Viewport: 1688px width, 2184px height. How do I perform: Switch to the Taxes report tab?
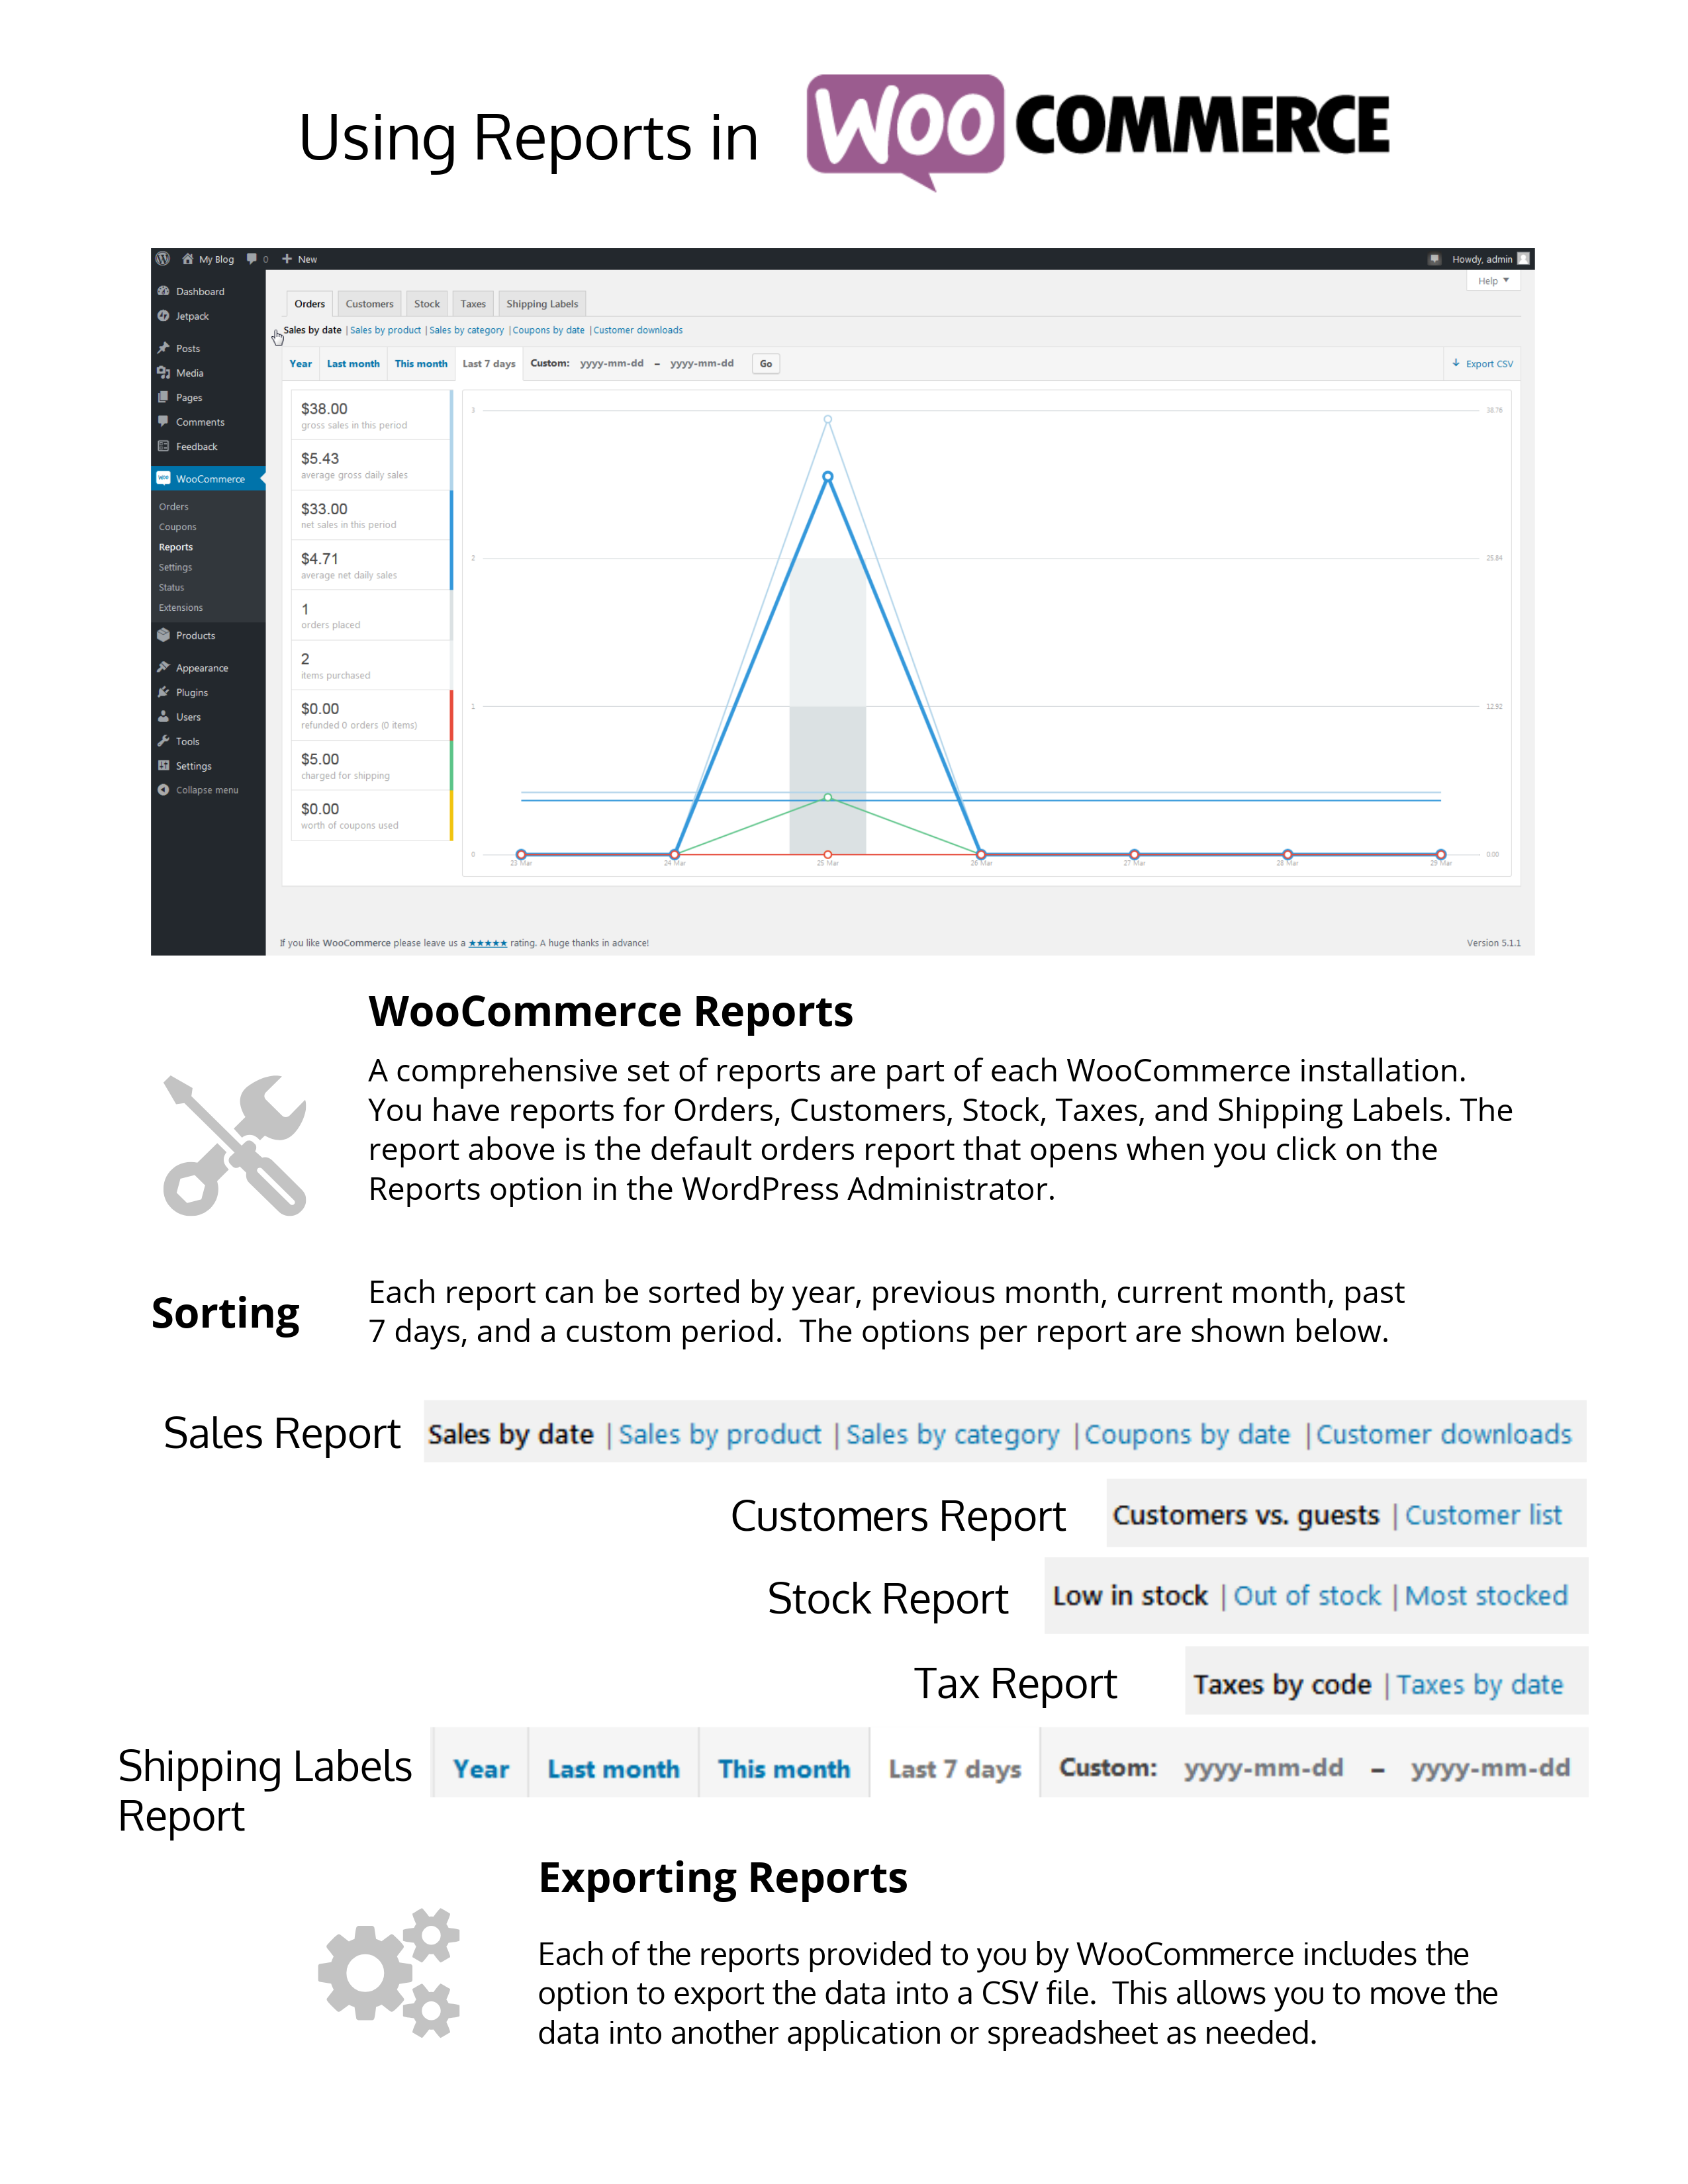(x=473, y=304)
